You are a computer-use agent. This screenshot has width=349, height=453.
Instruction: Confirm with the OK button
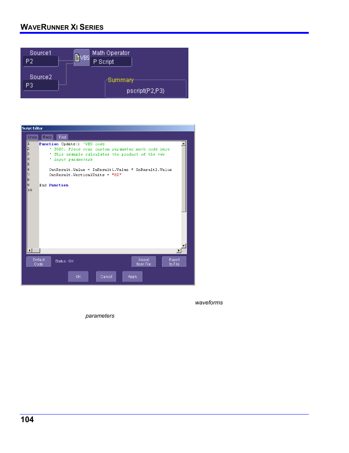(x=78, y=277)
